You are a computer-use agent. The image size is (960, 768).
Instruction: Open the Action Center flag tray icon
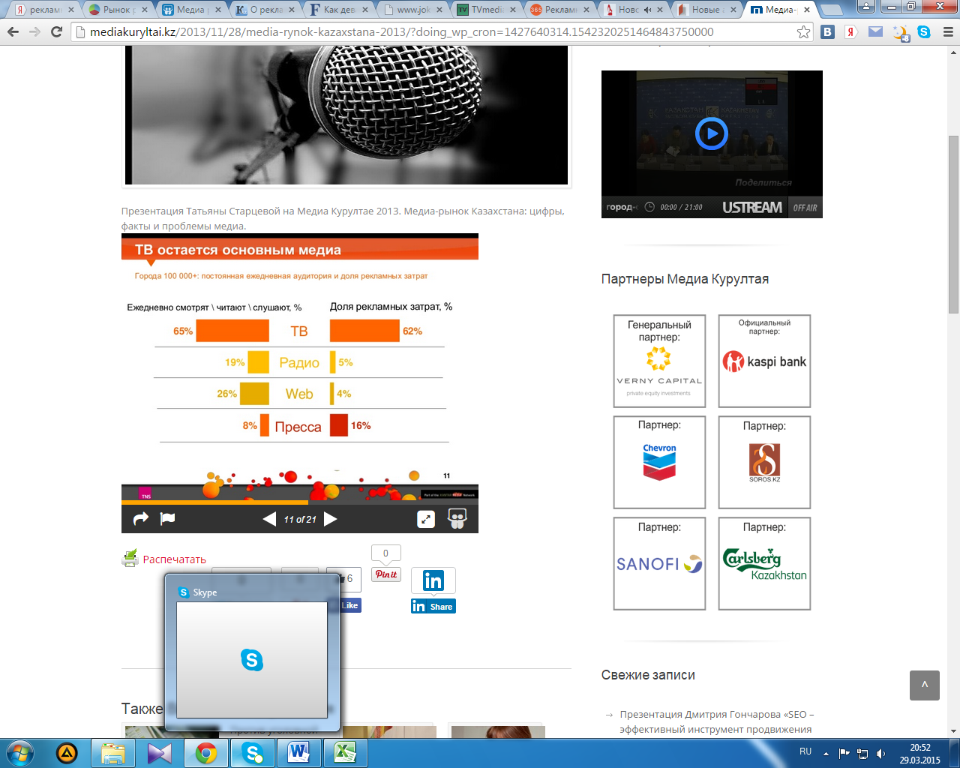(x=844, y=754)
